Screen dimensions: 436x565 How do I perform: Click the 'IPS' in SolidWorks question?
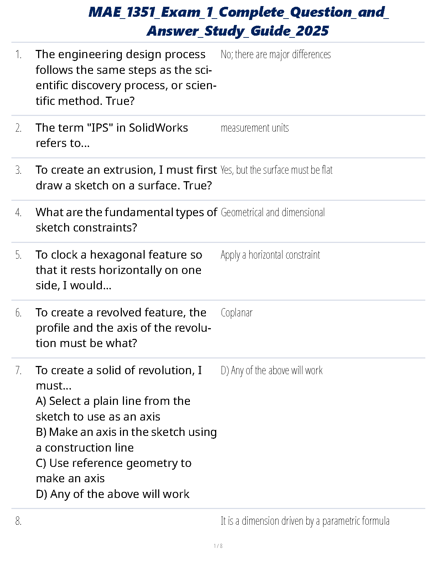pyautogui.click(x=111, y=135)
